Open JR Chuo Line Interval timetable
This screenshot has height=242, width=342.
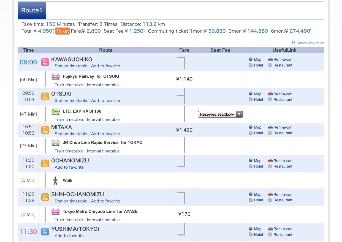pyautogui.click(x=103, y=151)
